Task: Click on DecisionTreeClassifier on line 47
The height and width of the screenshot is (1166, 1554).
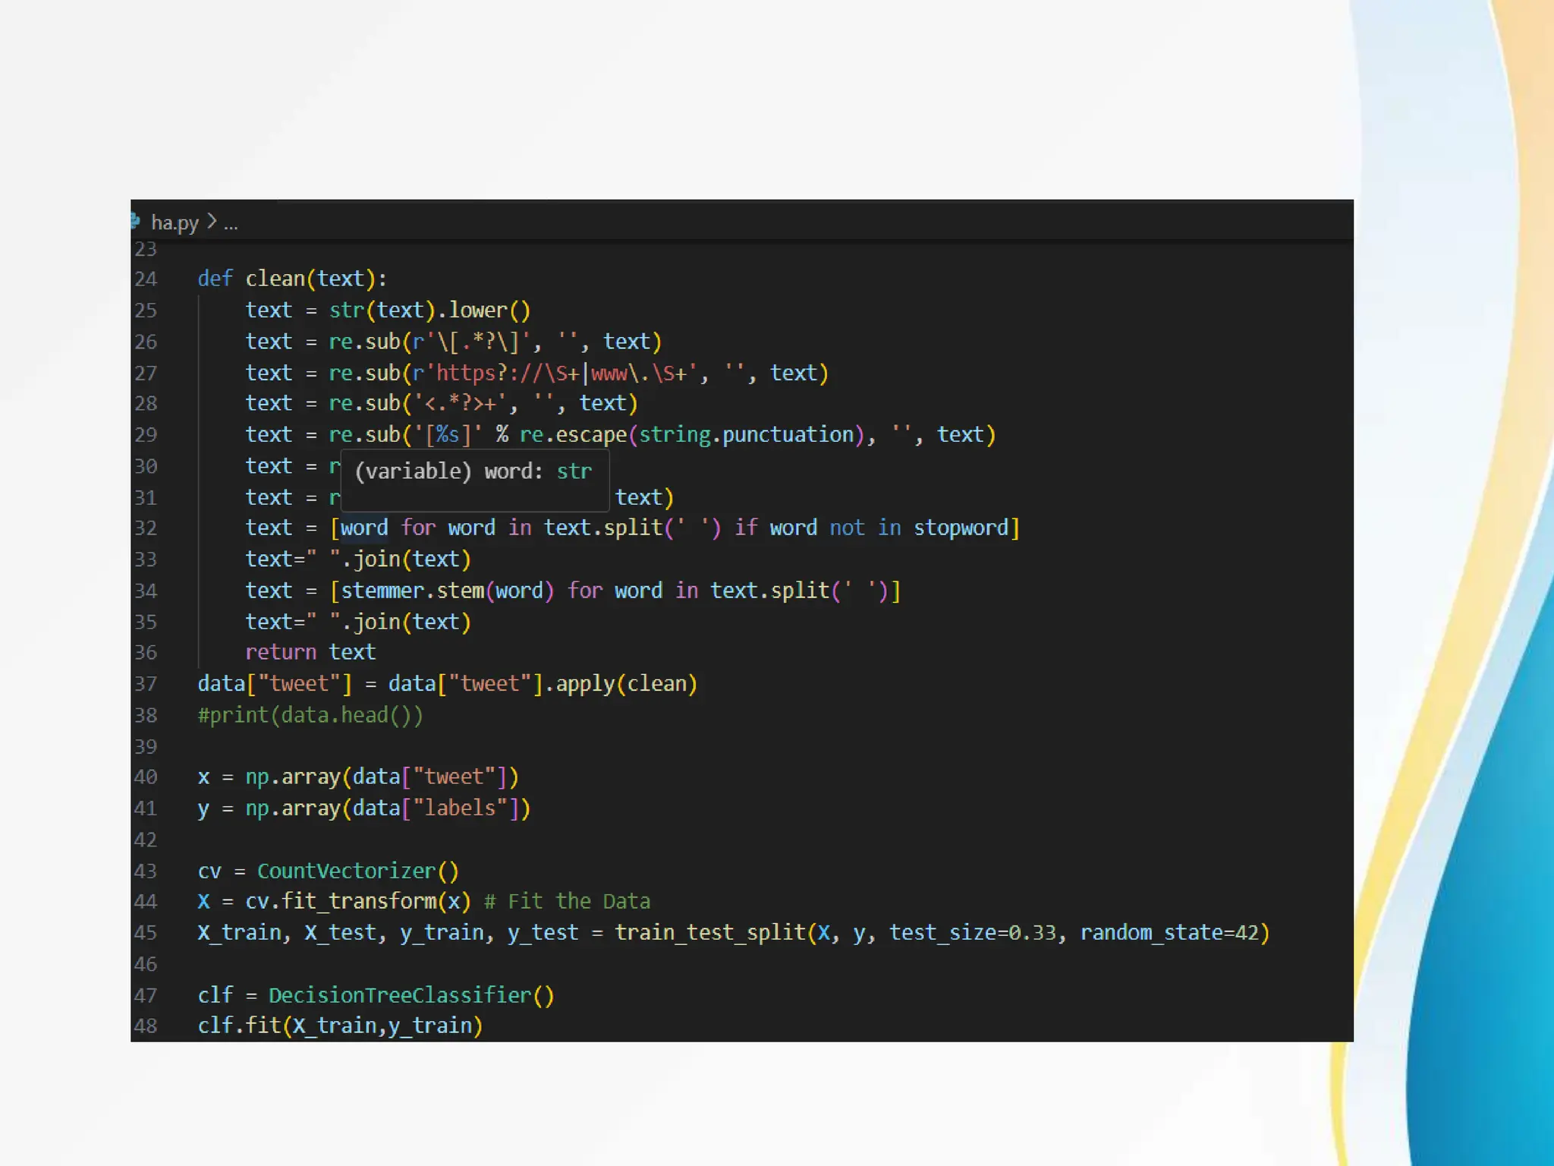Action: click(400, 995)
